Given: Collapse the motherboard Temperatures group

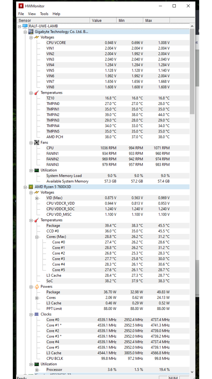Looking at the screenshot, I should point(31,93).
